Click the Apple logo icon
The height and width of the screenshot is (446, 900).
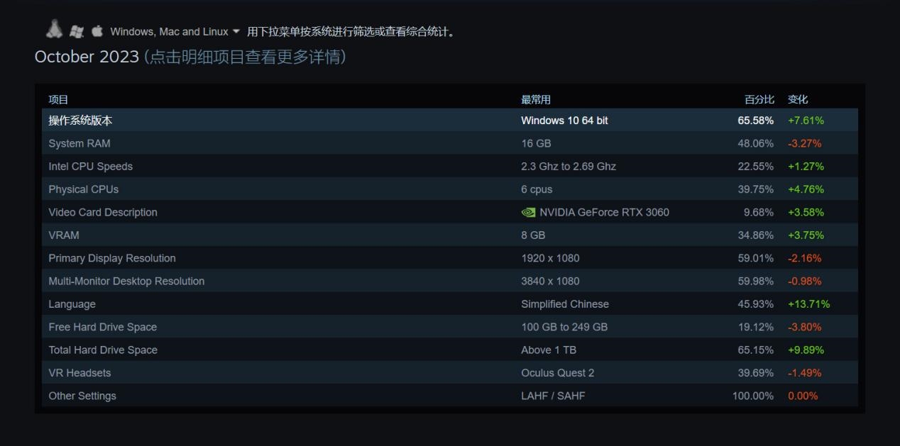[97, 31]
